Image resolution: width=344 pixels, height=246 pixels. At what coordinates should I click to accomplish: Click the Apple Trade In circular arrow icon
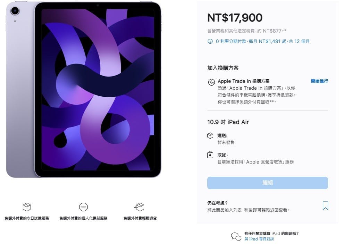(211, 82)
